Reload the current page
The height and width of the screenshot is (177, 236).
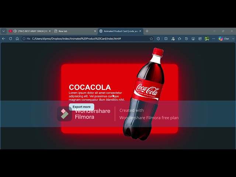[x=10, y=39]
